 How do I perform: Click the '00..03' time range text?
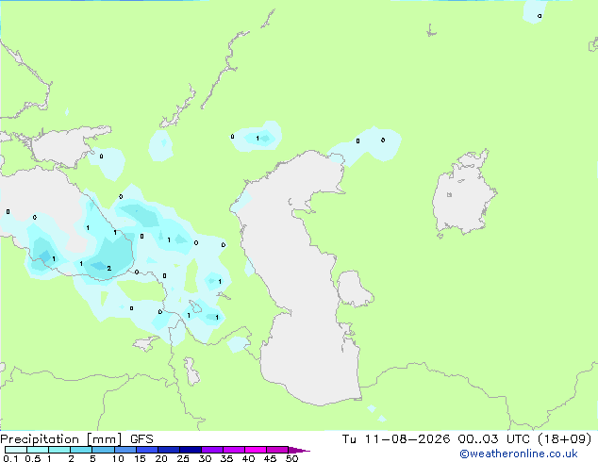(478, 439)
